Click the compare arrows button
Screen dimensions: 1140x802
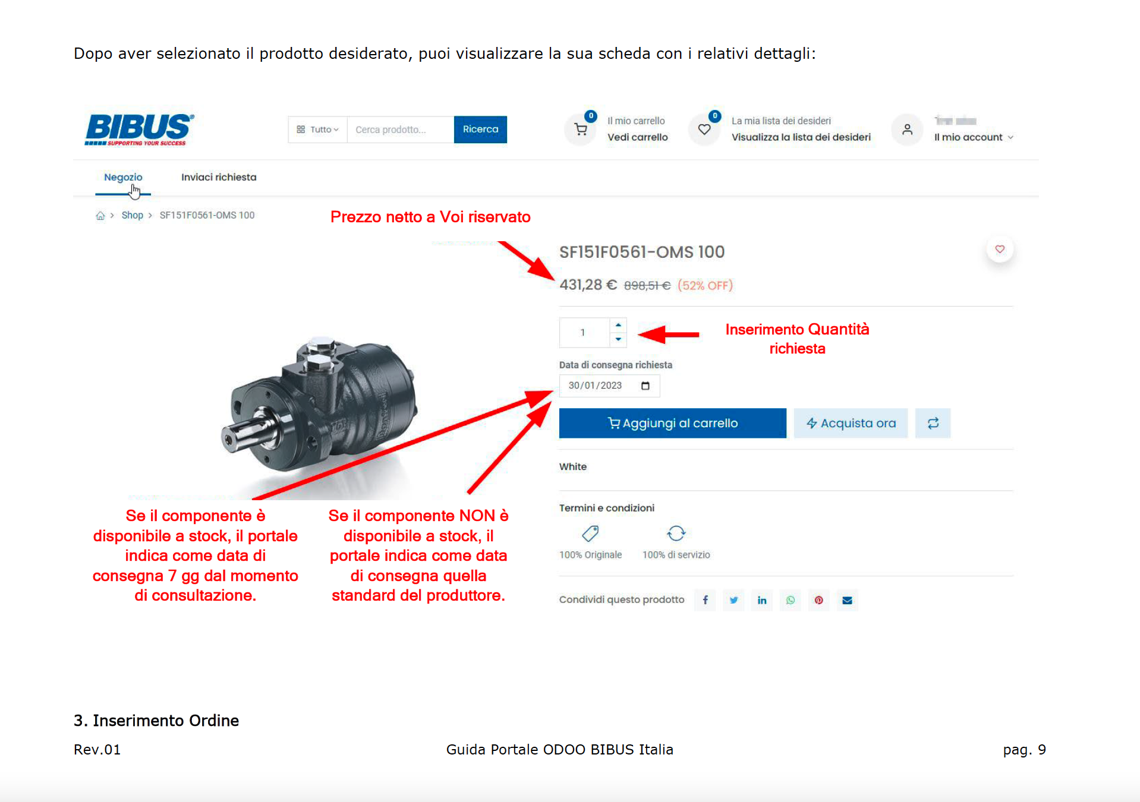pos(933,423)
